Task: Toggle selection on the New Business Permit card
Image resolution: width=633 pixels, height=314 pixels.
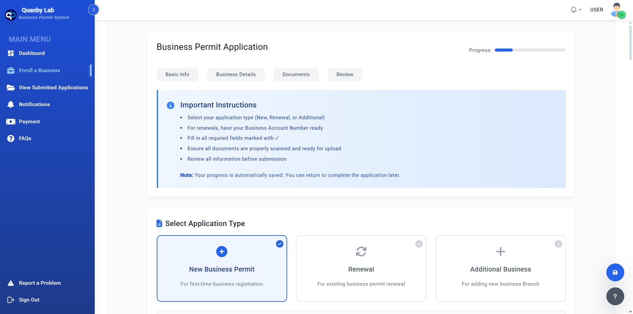Action: pyautogui.click(x=221, y=269)
